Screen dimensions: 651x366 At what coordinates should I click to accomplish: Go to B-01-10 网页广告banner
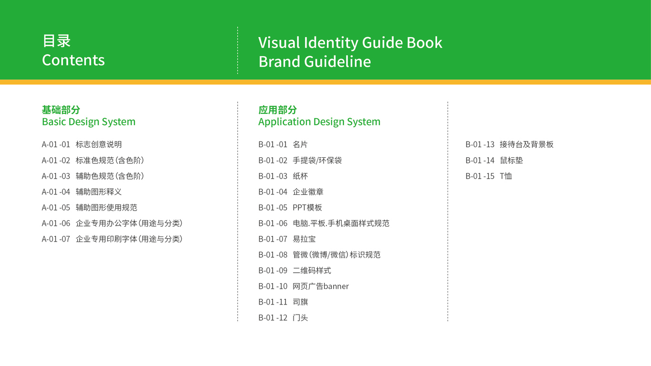click(x=304, y=286)
